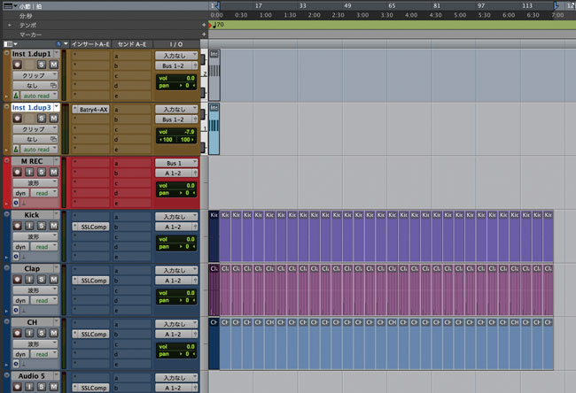This screenshot has width=576, height=393.
Task: Open Kick track automation mode read dropdown
Action: click(44, 247)
